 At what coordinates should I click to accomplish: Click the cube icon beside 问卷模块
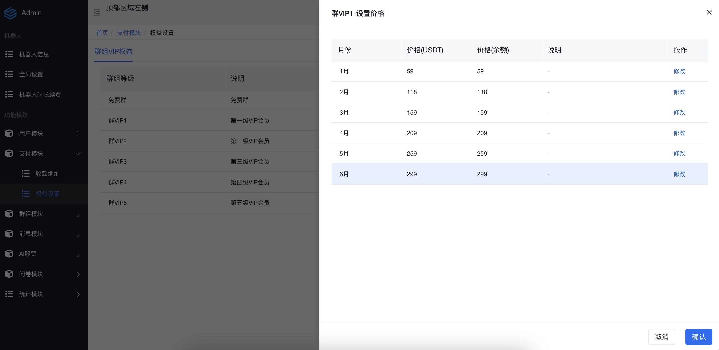tap(9, 274)
